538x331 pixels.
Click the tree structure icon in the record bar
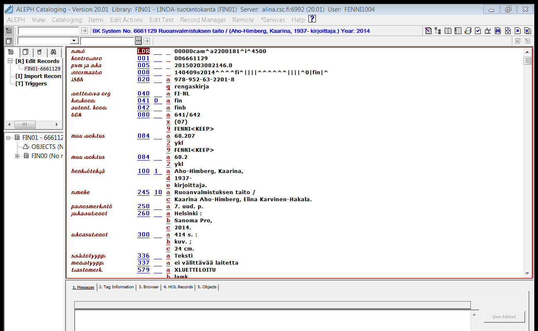coord(438,31)
